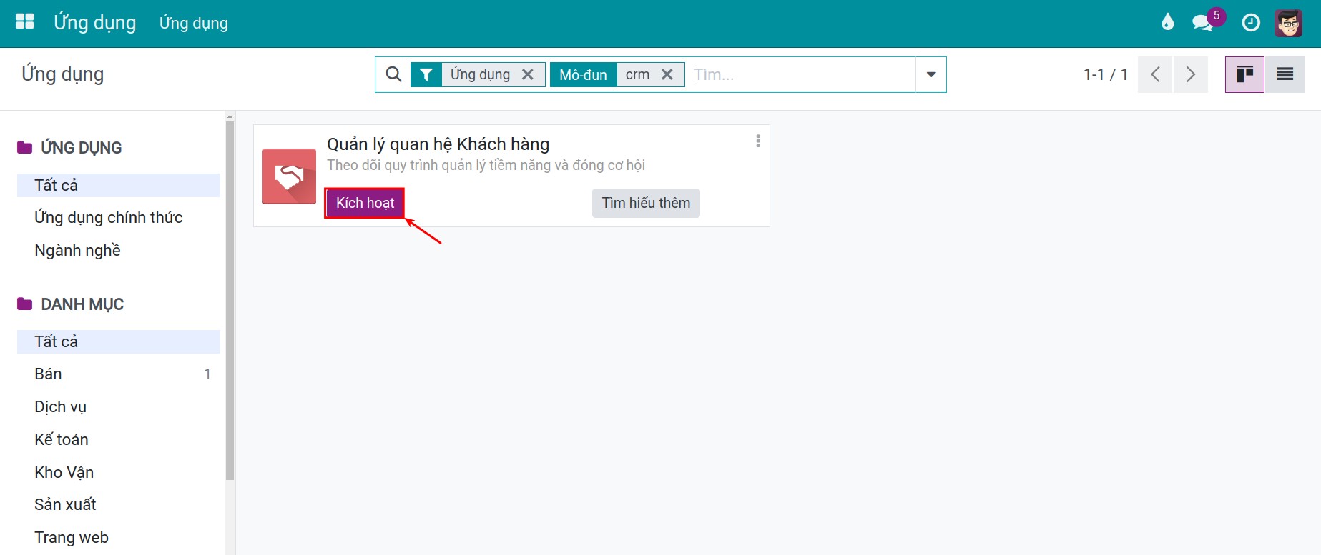Image resolution: width=1321 pixels, height=555 pixels.
Task: Open the user avatar menu
Action: point(1289,23)
